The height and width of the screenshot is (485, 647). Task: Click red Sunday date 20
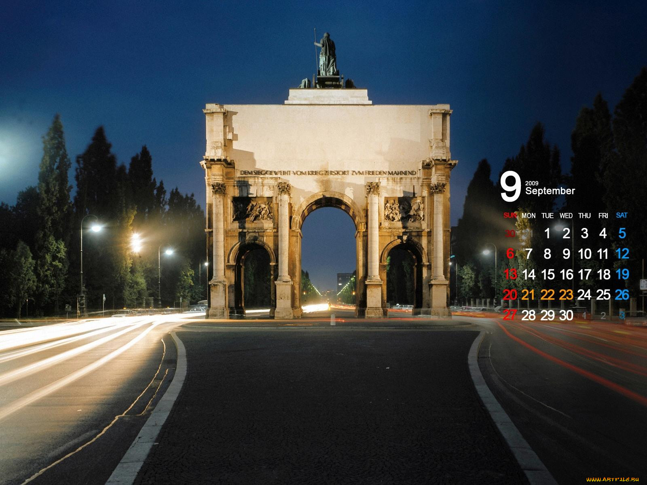coord(510,295)
